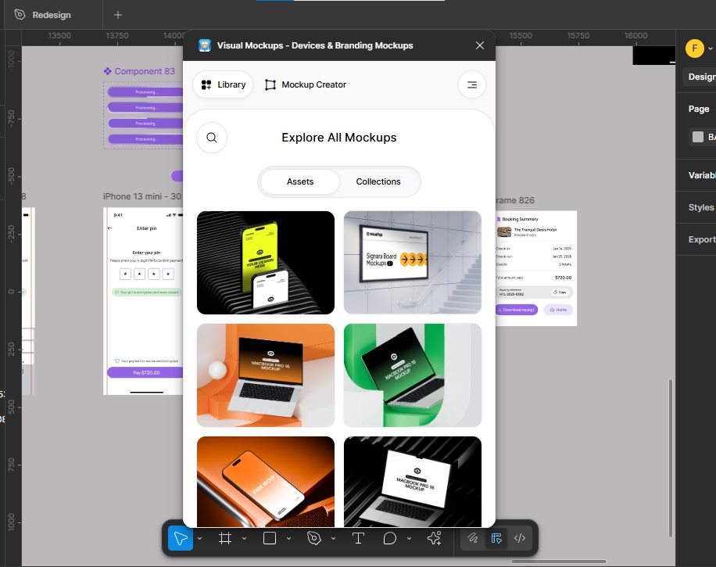716x567 pixels.
Task: Expand shape tools dropdown chevron
Action: [288, 539]
